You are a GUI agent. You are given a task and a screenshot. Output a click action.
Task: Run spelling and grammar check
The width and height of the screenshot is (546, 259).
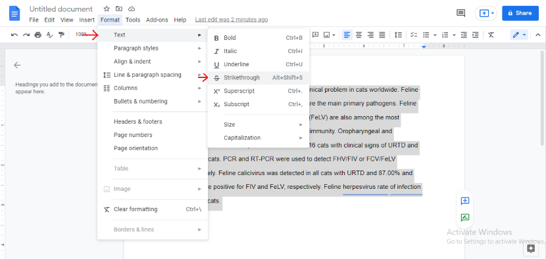50,35
